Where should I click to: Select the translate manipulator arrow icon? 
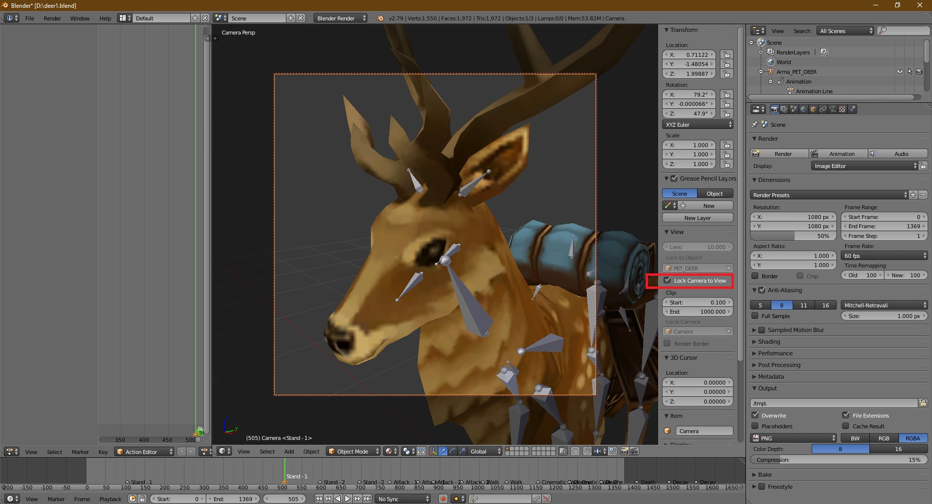click(x=443, y=451)
